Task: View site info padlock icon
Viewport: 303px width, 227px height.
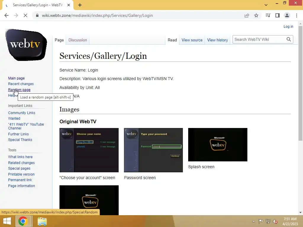Action: pos(37,15)
